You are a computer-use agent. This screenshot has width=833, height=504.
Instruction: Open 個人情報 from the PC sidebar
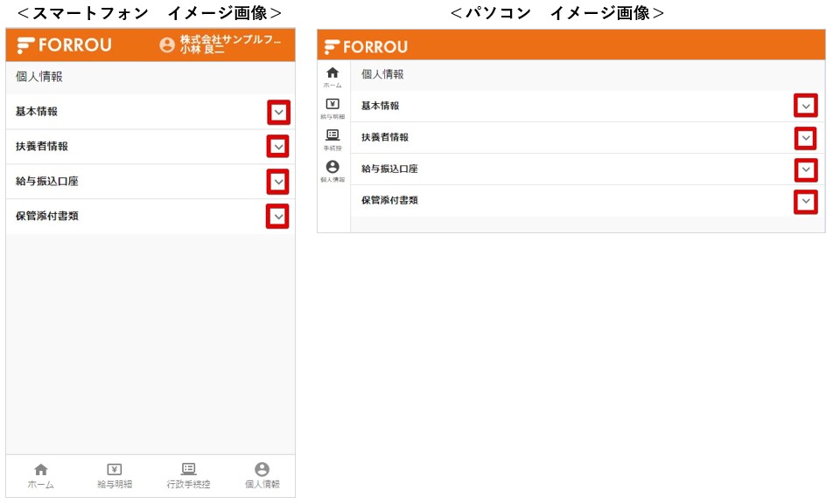tap(332, 171)
